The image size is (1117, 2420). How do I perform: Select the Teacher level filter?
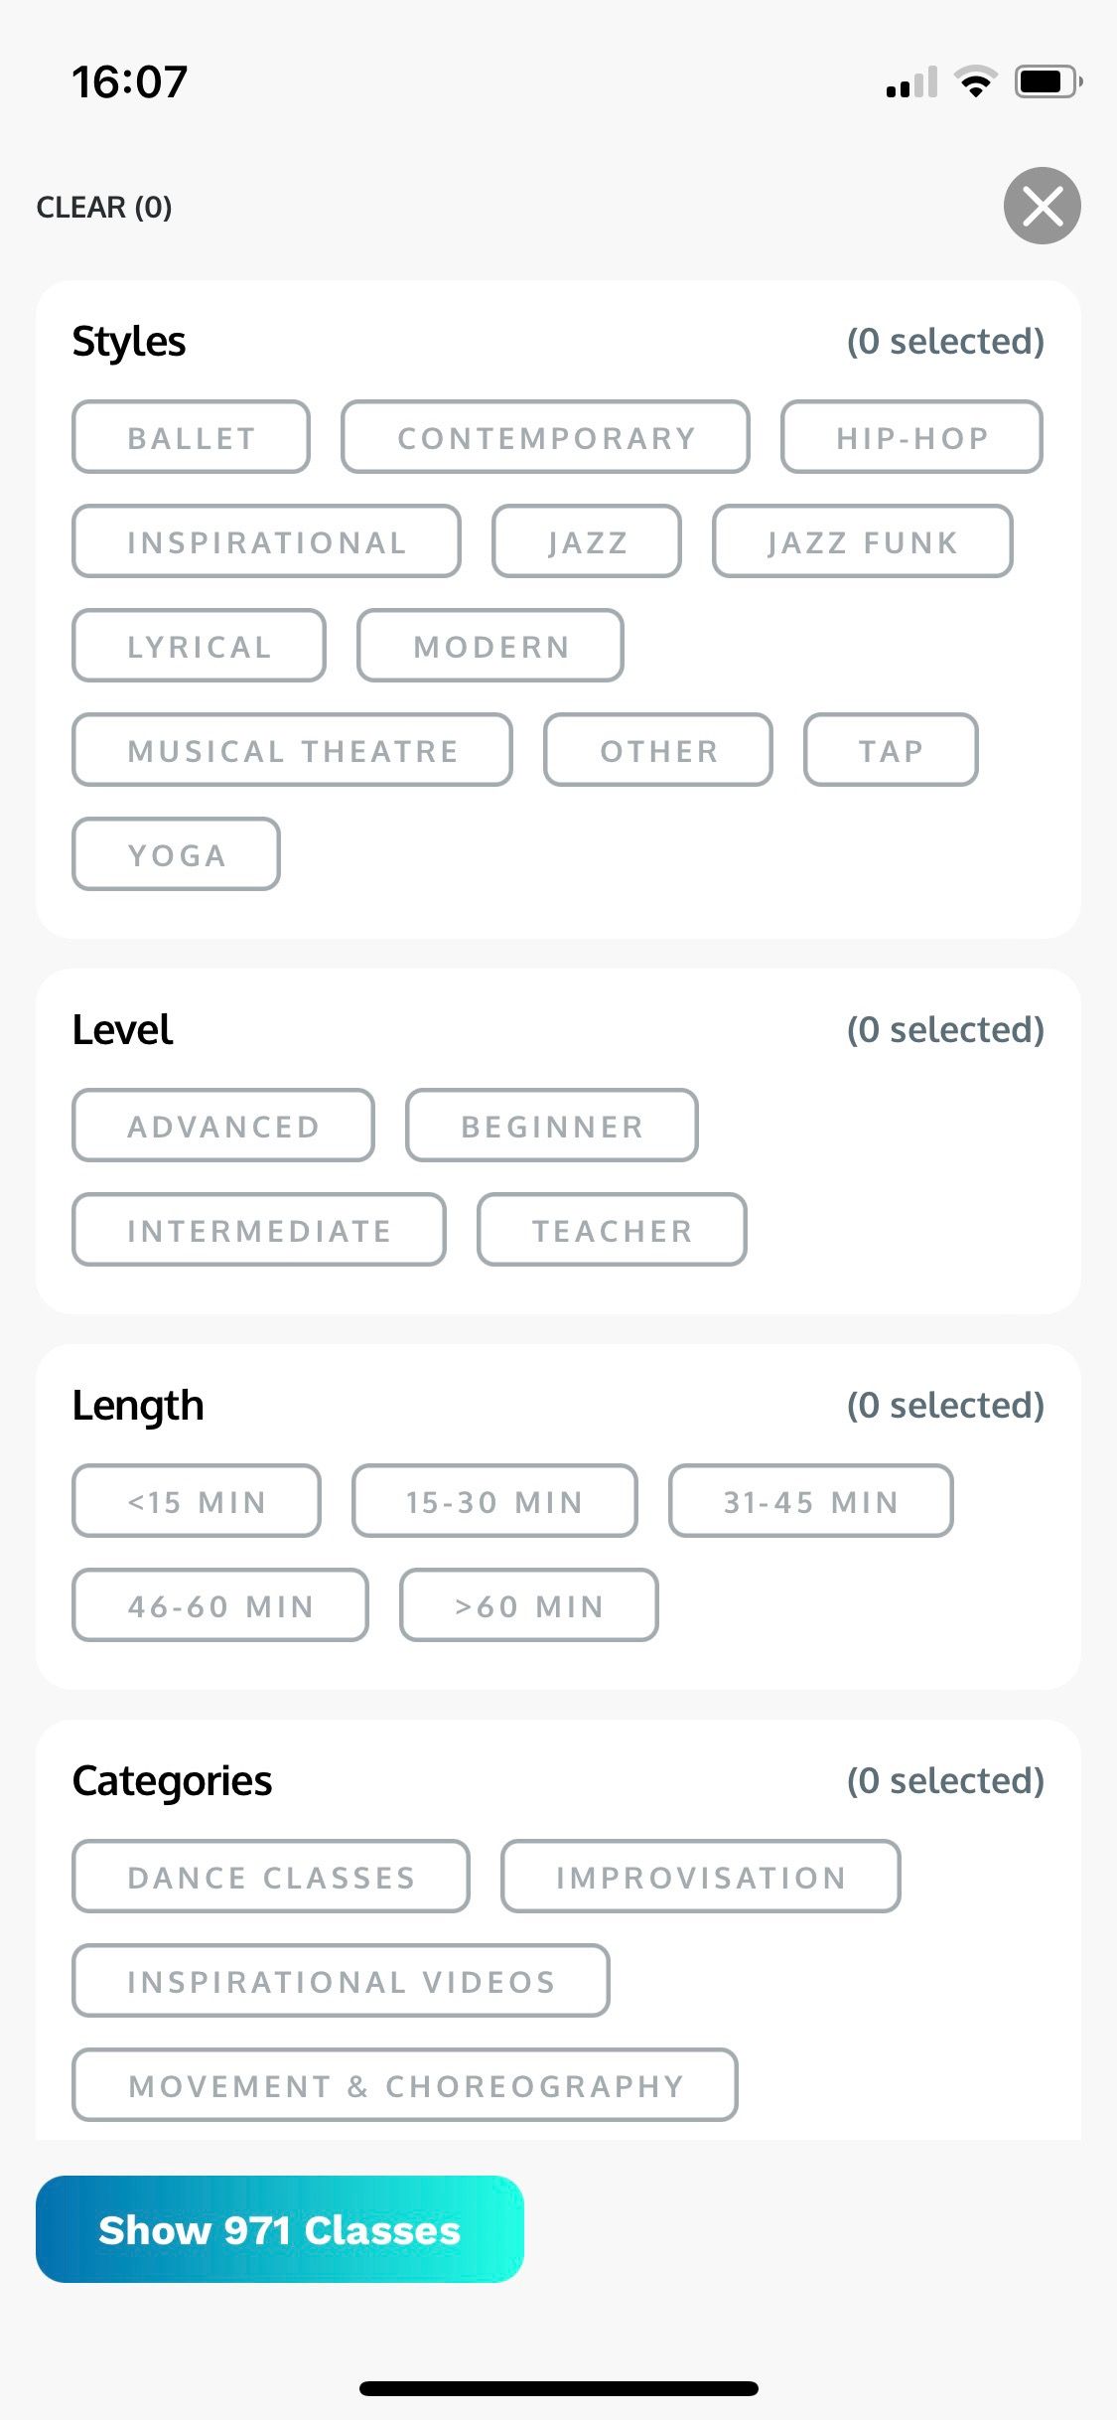pos(612,1230)
